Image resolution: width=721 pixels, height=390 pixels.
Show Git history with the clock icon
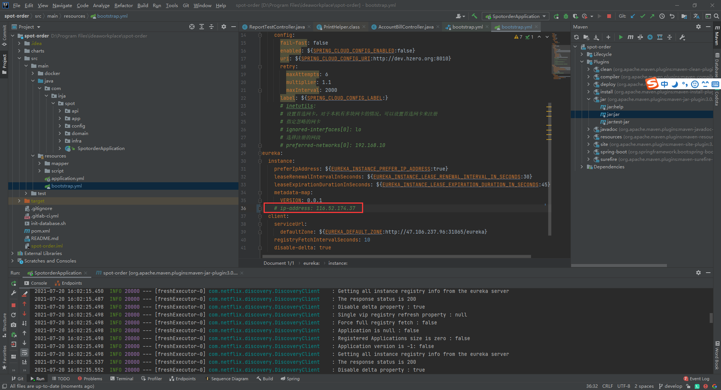662,16
